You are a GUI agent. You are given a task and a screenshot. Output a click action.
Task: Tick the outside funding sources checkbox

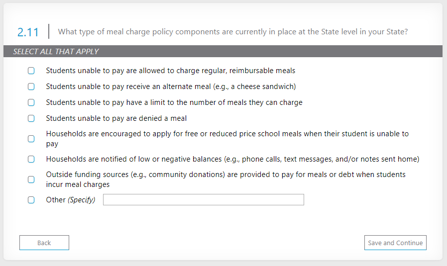pyautogui.click(x=31, y=179)
